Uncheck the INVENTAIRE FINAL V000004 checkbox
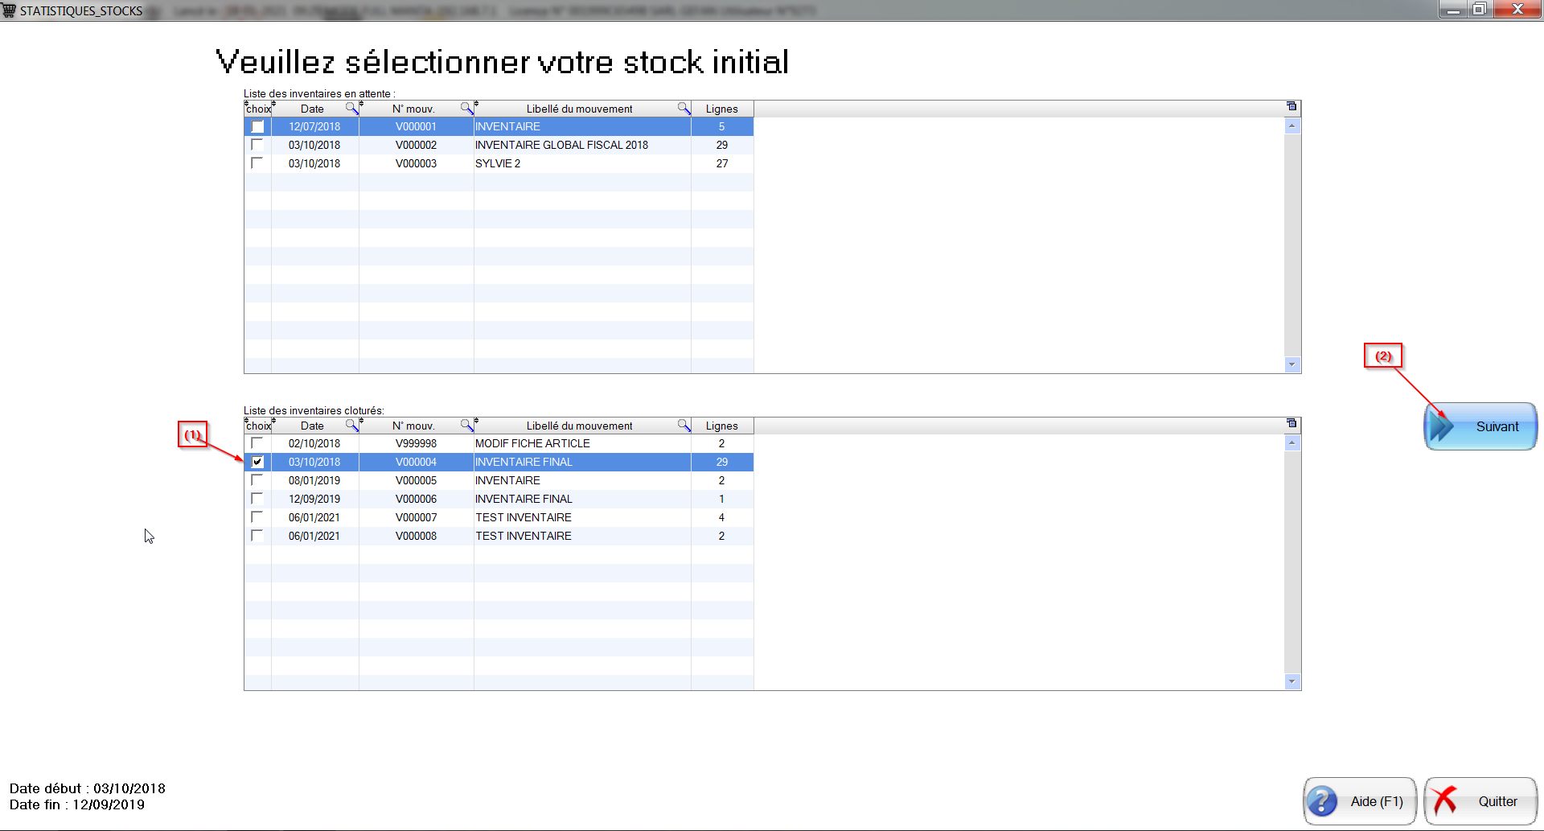 [x=257, y=462]
